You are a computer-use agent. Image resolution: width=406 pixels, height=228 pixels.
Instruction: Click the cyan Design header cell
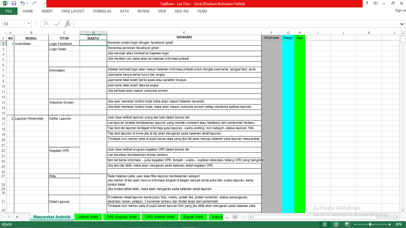click(288, 38)
